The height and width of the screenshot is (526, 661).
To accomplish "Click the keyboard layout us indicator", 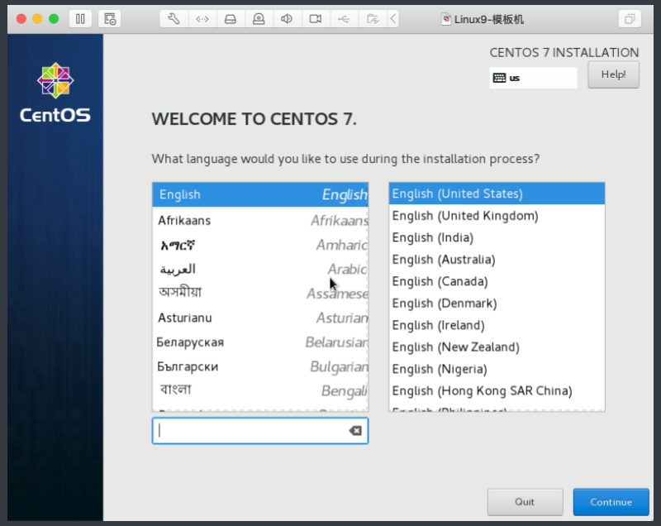I will (x=533, y=78).
